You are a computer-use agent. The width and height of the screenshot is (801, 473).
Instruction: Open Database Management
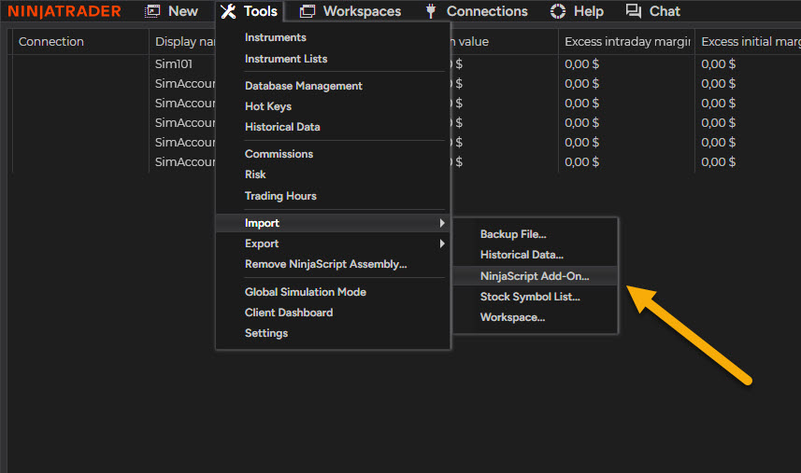pos(304,86)
